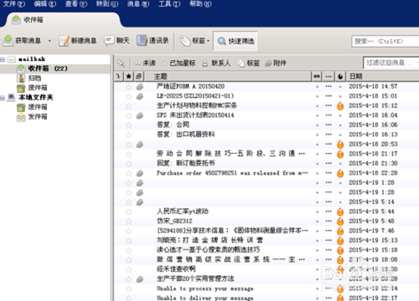419x301 pixels.
Task: Sort by 日期 date column
Action: [383, 76]
